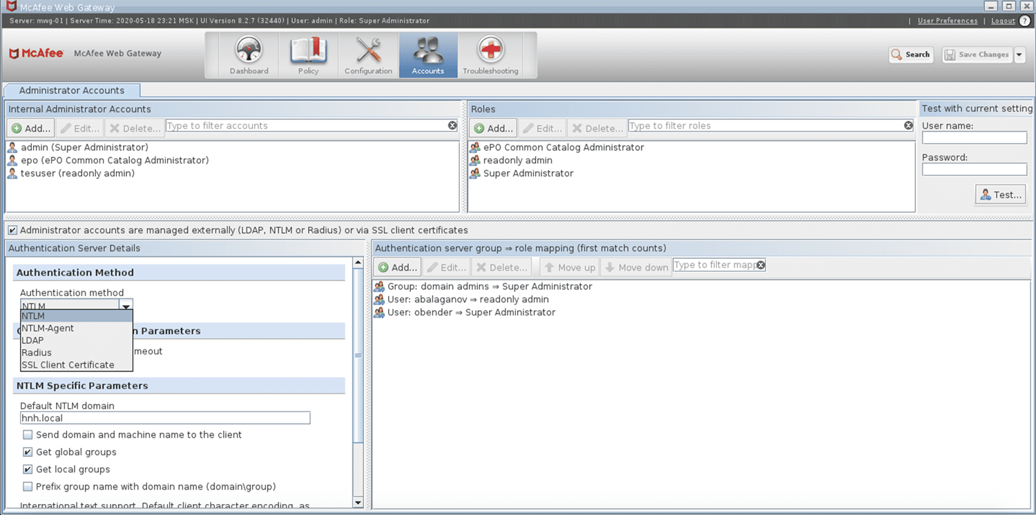
Task: Choose Radius authentication method
Action: click(77, 353)
